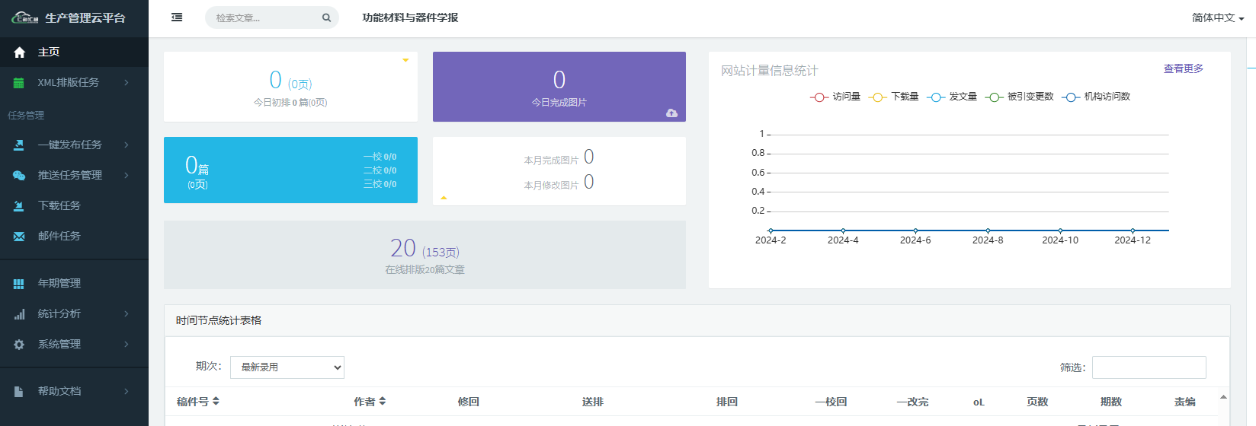
Task: Click the 筛选 filter input field
Action: (x=1149, y=367)
